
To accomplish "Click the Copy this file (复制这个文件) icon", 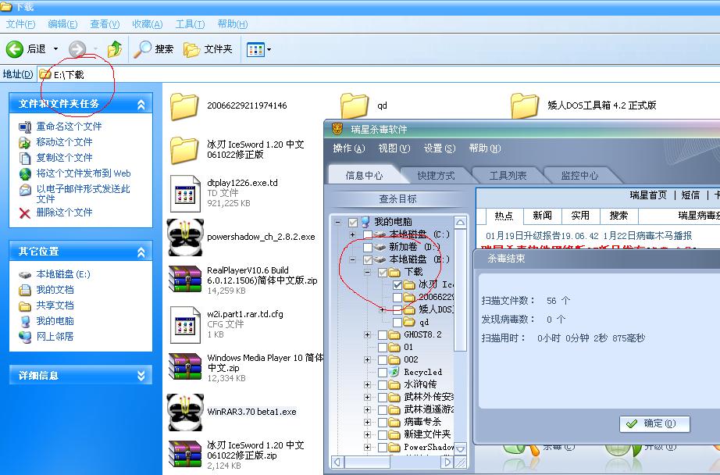I will [25, 158].
